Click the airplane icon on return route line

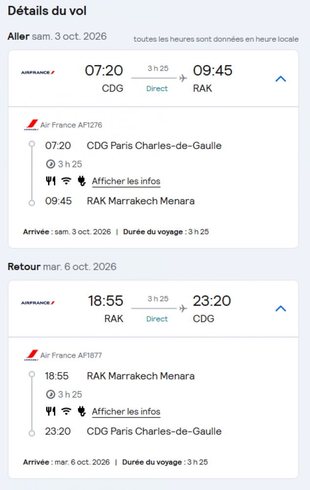(x=183, y=308)
